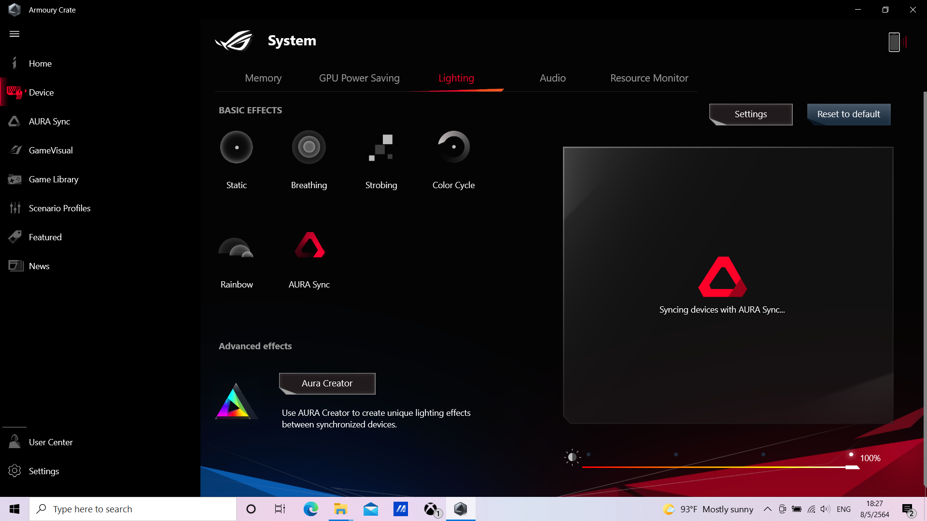Switch to the GPU Power Saving tab
927x521 pixels.
[359, 78]
